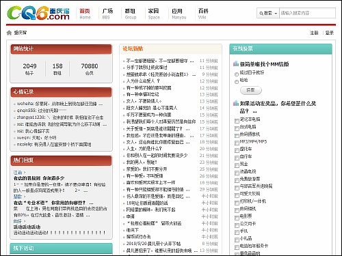The height and width of the screenshot is (256, 342).
Task: Open the 百科 Wiki nav tab
Action: [203, 14]
